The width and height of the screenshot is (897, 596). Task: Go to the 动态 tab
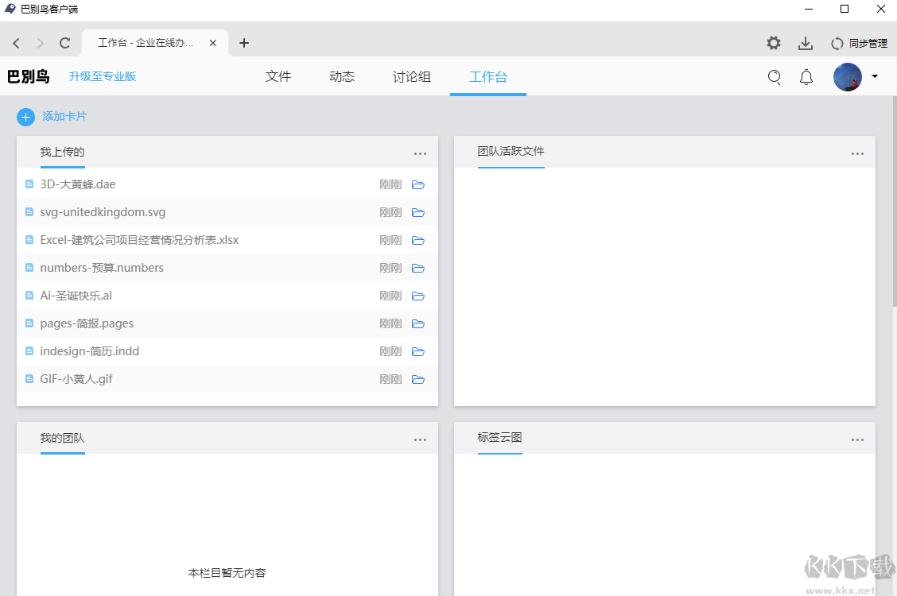(x=342, y=77)
